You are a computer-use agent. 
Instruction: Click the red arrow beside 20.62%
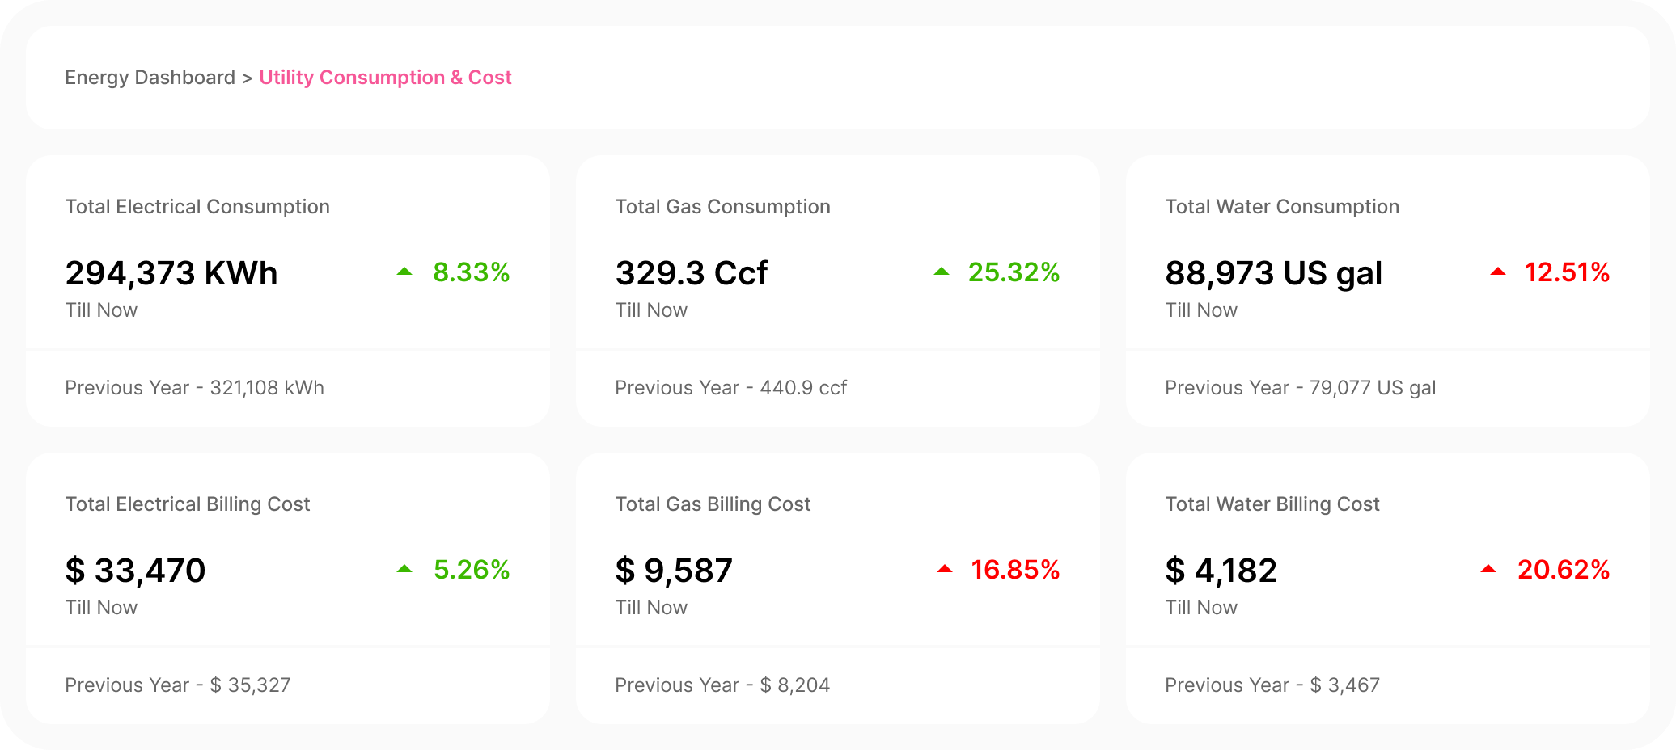coord(1488,570)
